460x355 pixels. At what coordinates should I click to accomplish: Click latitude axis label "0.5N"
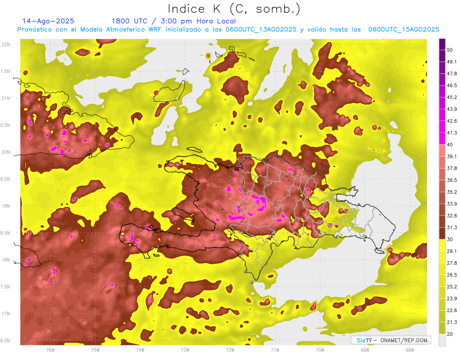pyautogui.click(x=6, y=125)
